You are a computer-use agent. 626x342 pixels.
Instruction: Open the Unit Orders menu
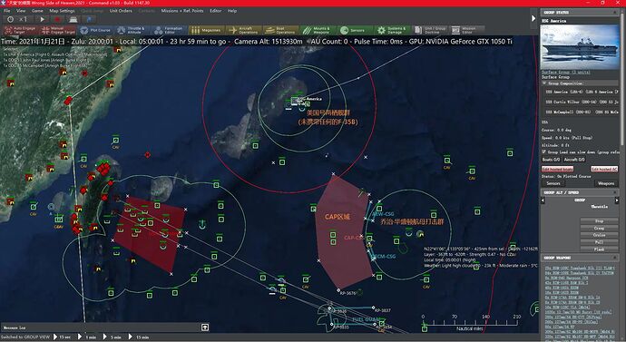[x=121, y=11]
